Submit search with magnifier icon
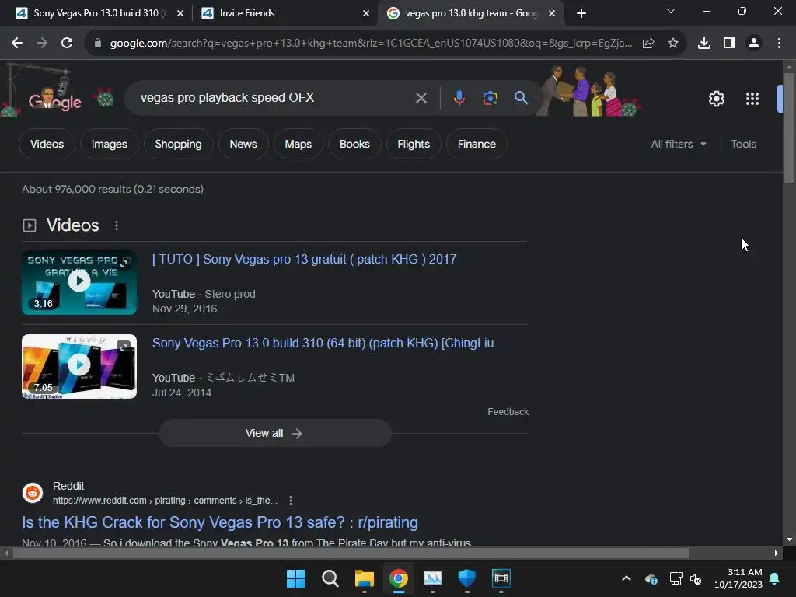This screenshot has height=597, width=796. (x=521, y=98)
